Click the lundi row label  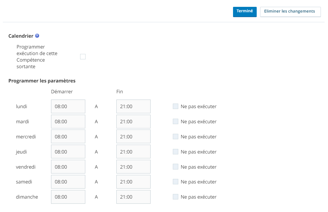22,106
